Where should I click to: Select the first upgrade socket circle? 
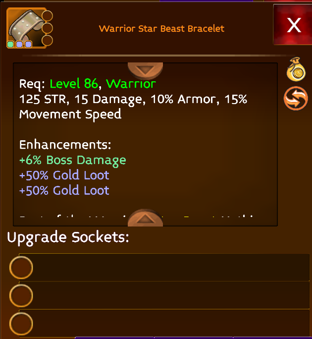click(21, 268)
